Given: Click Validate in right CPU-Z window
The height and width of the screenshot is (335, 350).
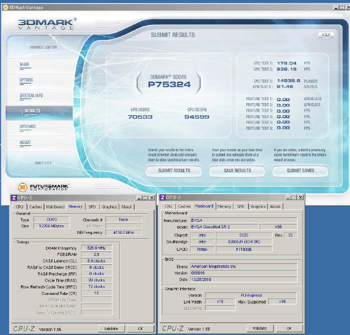Looking at the screenshot, I should click(x=259, y=328).
